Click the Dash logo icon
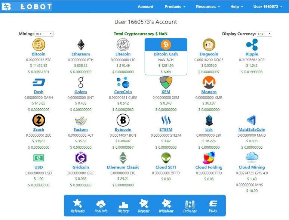Image resolution: width=289 pixels, height=220 pixels. pos(39,82)
